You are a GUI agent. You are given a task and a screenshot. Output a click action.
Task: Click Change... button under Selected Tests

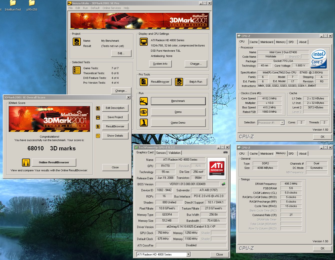[x=121, y=91]
